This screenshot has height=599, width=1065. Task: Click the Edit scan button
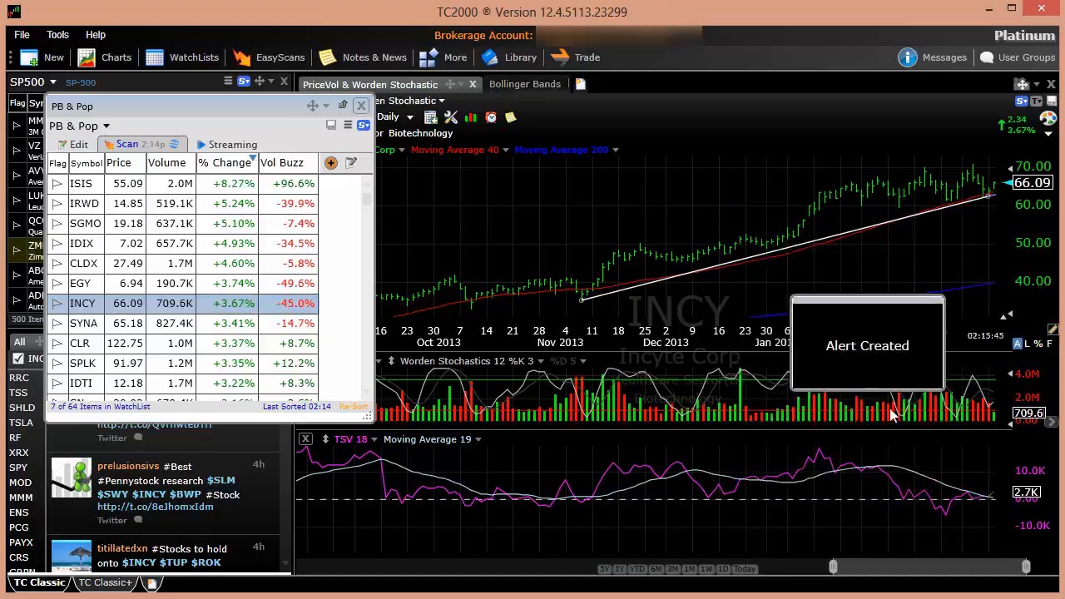(73, 145)
